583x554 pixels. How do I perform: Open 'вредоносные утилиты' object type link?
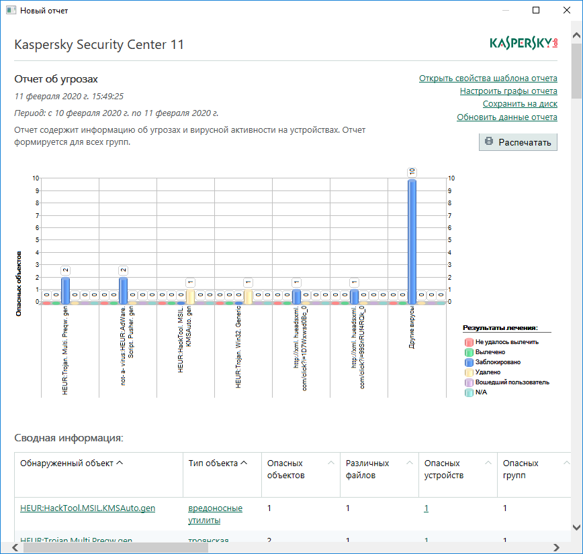pyautogui.click(x=216, y=514)
